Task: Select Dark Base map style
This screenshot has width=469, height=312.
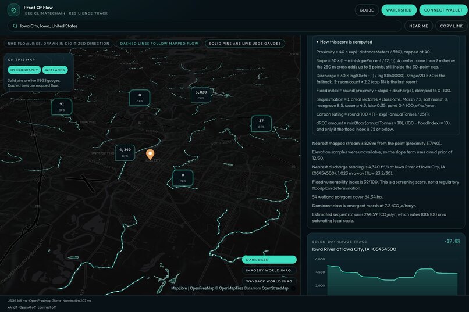Action: click(269, 260)
